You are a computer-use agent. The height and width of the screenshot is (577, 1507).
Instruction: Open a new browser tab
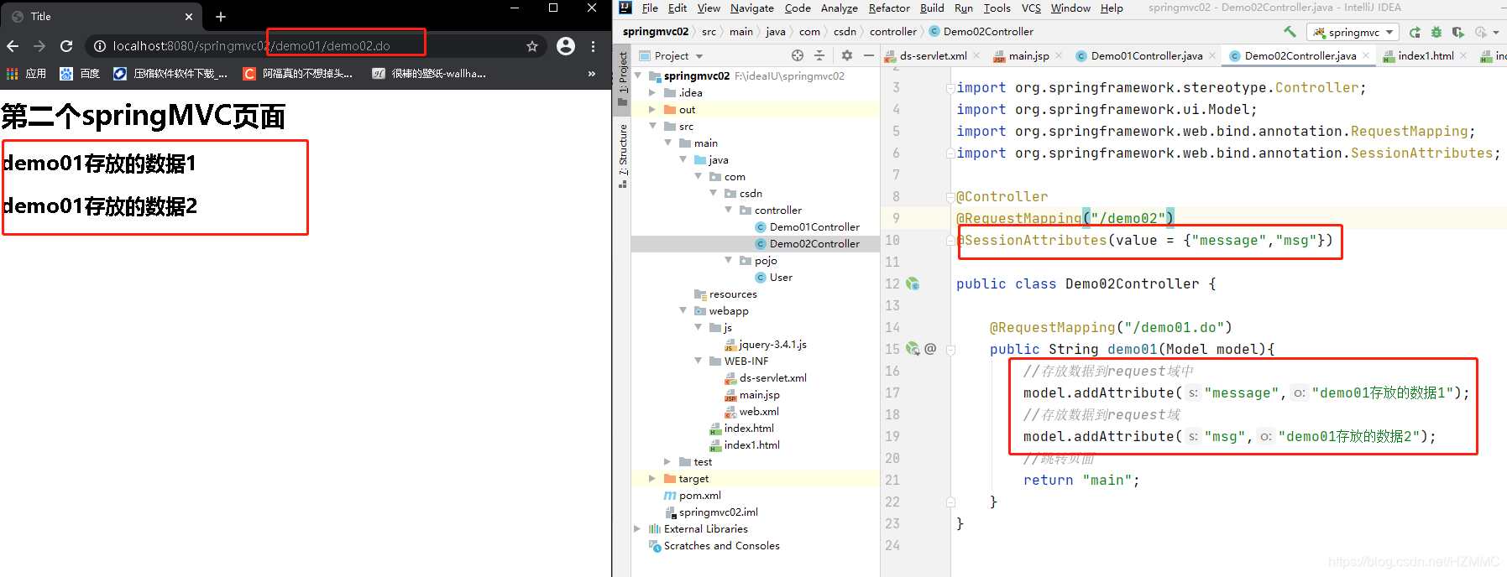click(x=221, y=16)
